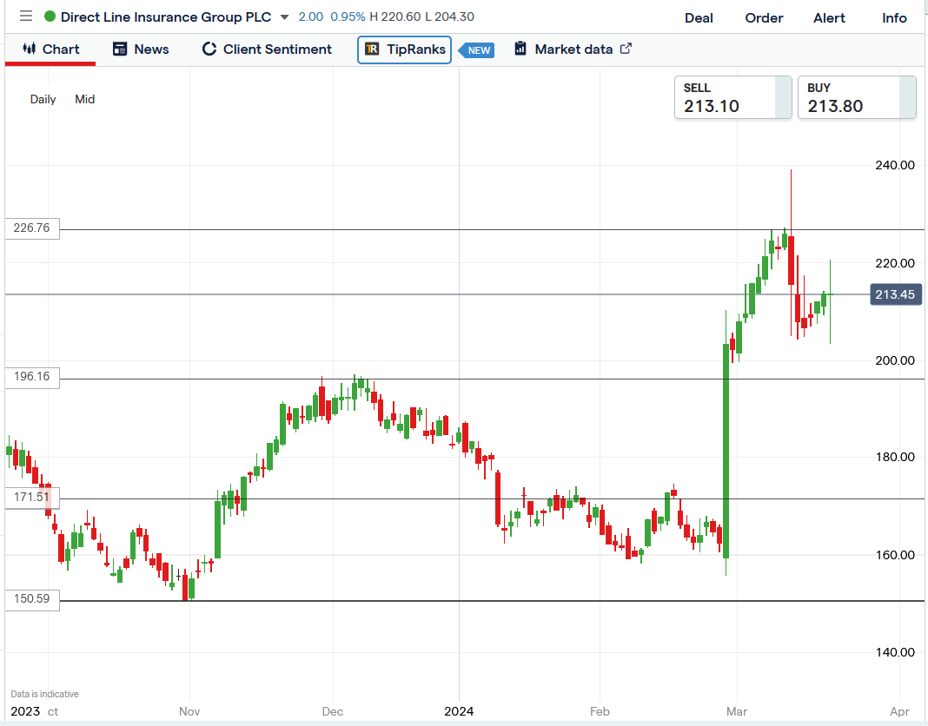This screenshot has width=928, height=726.
Task: Click the 180.00 price axis label
Action: (895, 458)
